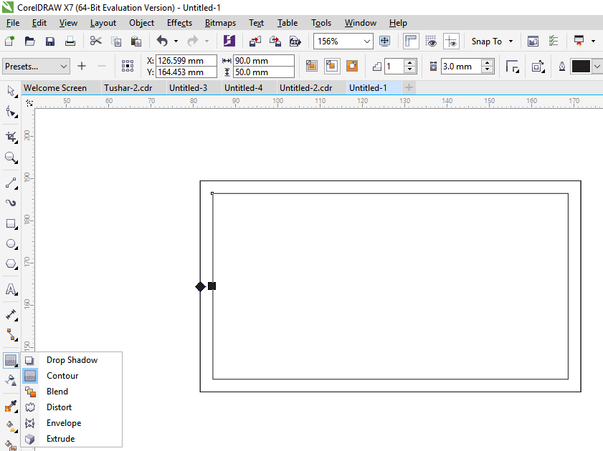Image resolution: width=603 pixels, height=451 pixels.
Task: Add preset with plus button
Action: click(x=82, y=66)
